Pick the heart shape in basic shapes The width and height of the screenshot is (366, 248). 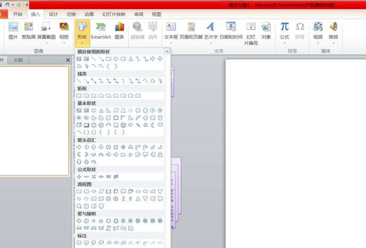(130, 125)
